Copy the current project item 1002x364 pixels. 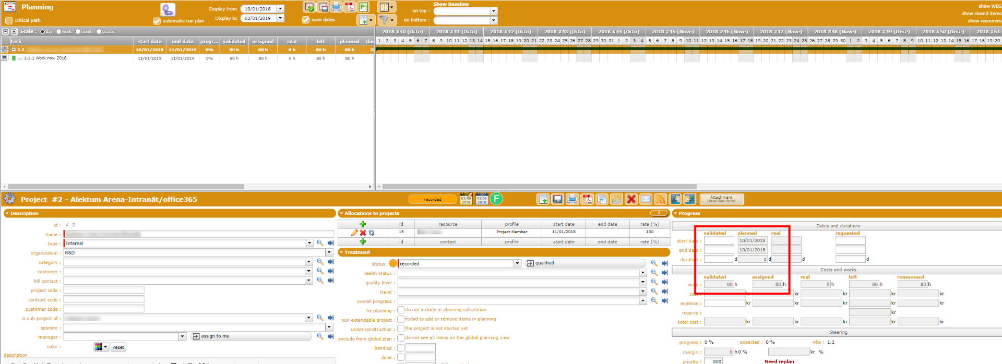(602, 199)
